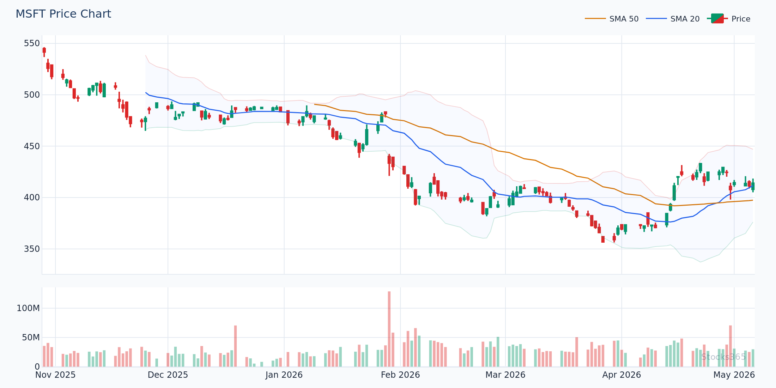
Task: Click the MSFT Price Chart title
Action: (x=63, y=14)
